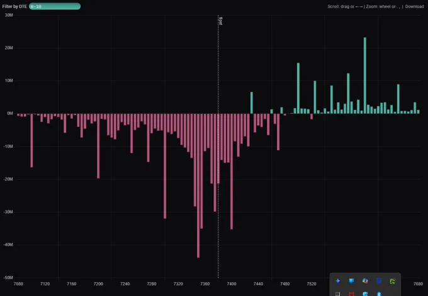Click the -40M y-axis label
Image resolution: width=428 pixels, height=296 pixels.
pyautogui.click(x=8, y=244)
